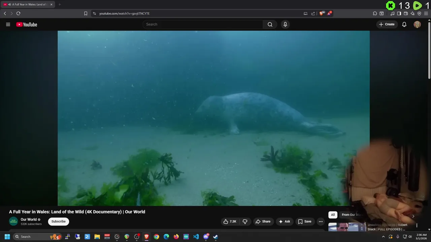Toggle the browser sidebar panel
Screen dimensions: 431x242
click(399, 13)
